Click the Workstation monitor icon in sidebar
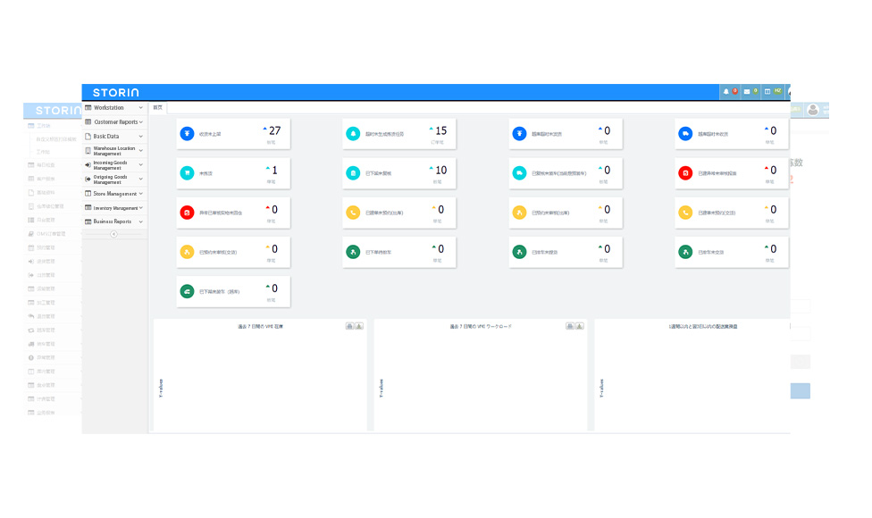This screenshot has width=872, height=518. [x=88, y=107]
